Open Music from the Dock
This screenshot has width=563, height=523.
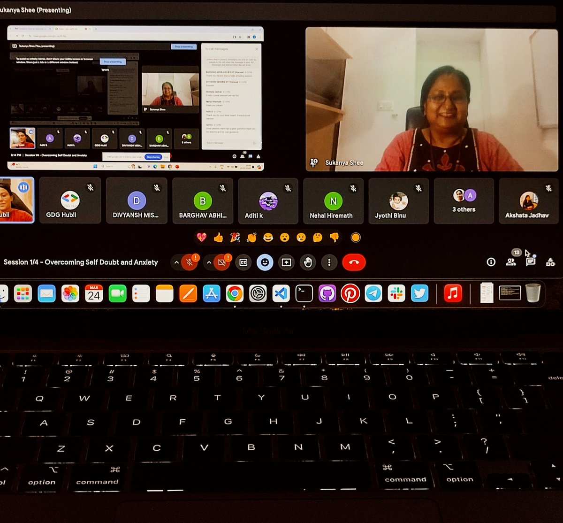(453, 294)
